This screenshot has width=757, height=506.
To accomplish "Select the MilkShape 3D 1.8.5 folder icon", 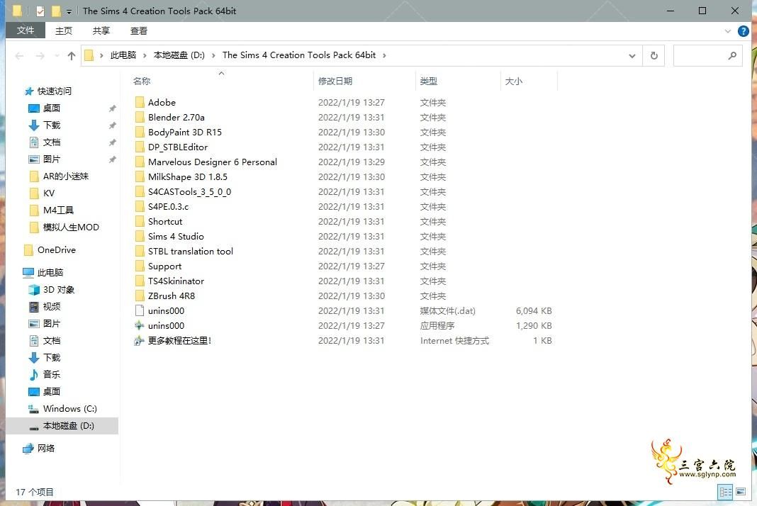I will click(140, 176).
